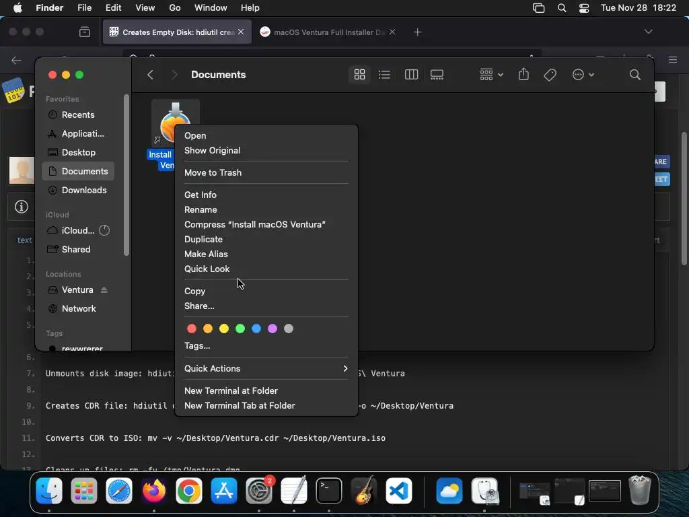Image resolution: width=689 pixels, height=517 pixels.
Task: Choose Rename in context menu
Action: pyautogui.click(x=266, y=210)
